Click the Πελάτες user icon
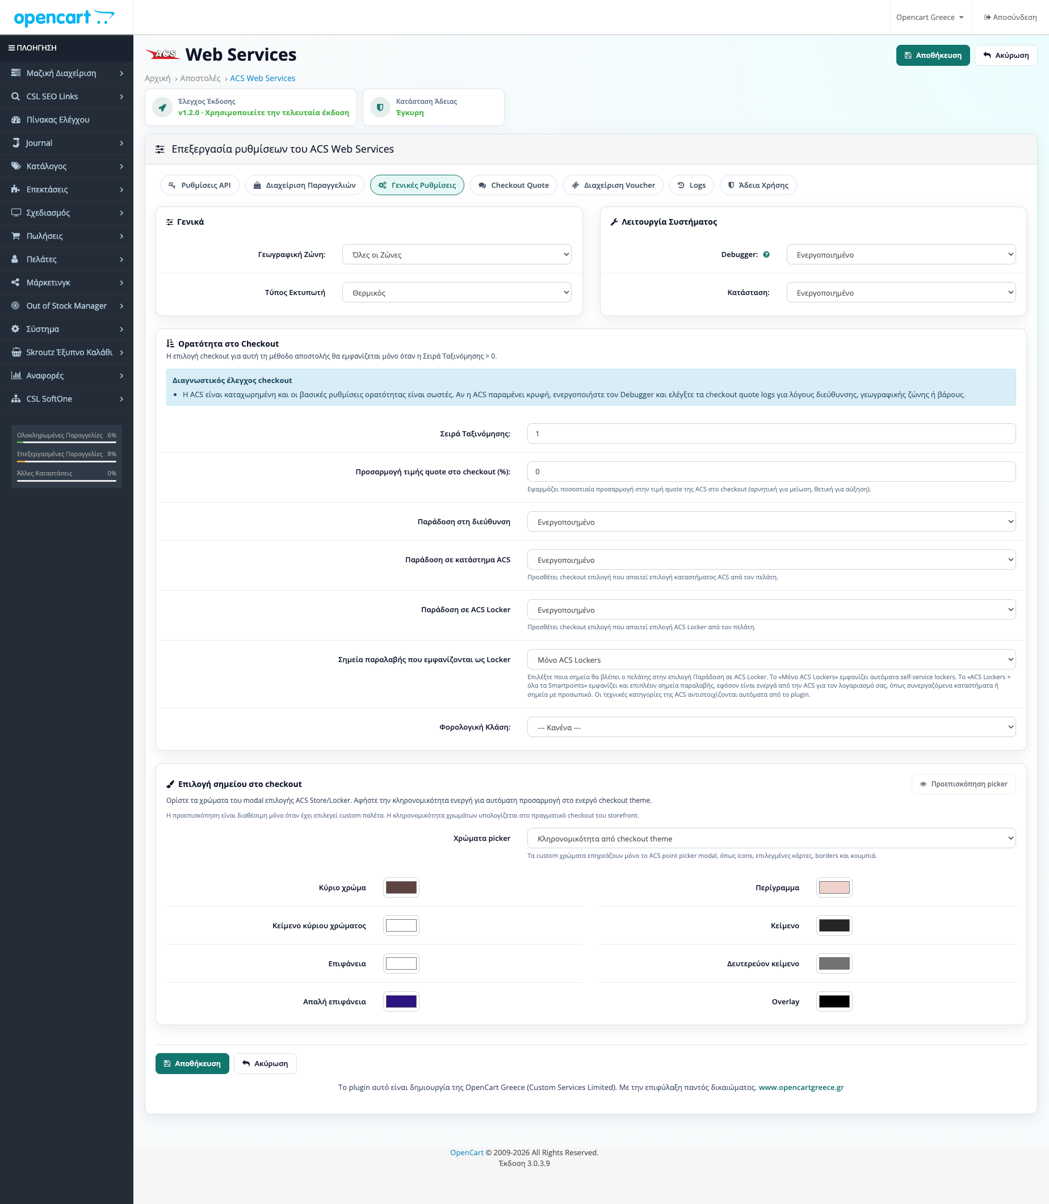 coord(16,259)
